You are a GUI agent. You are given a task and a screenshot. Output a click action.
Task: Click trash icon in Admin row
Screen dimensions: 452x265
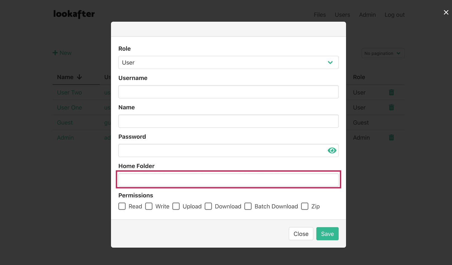(391, 138)
